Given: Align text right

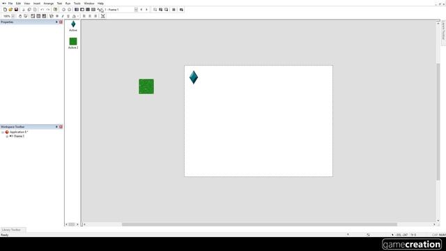Looking at the screenshot, I should tap(95, 16).
